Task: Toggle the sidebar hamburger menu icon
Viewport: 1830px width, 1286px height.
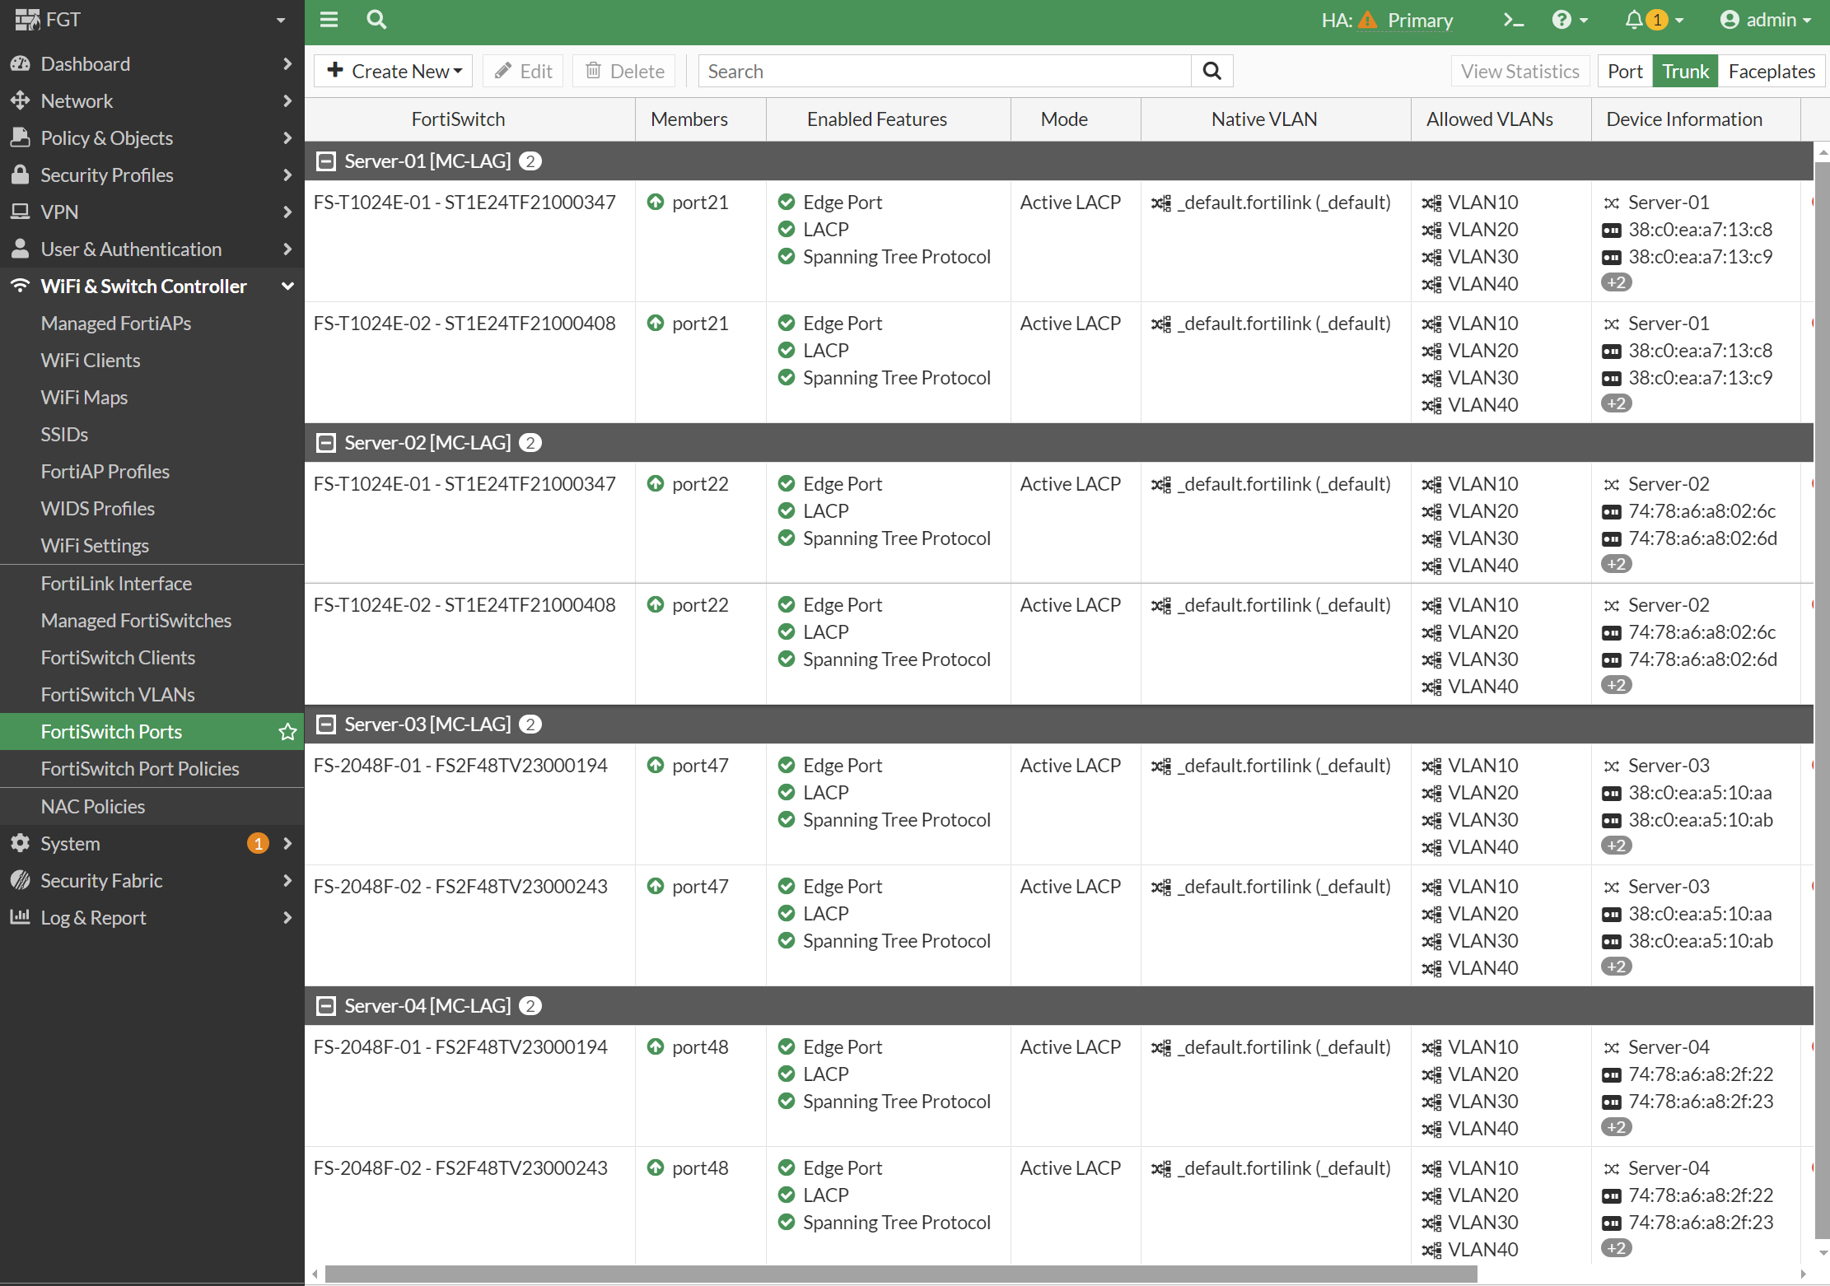Action: click(329, 19)
